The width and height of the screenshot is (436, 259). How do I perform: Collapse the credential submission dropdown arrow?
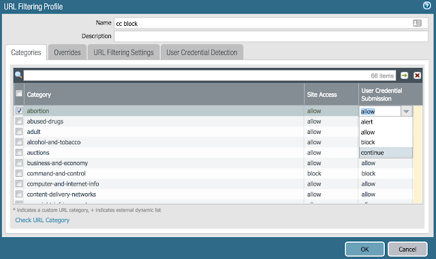tap(406, 111)
